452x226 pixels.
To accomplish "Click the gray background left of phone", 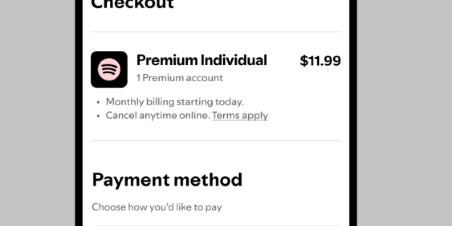I will pos(38,113).
